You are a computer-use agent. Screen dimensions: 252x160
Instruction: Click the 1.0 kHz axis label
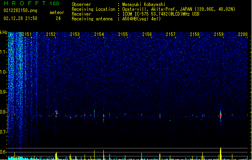[4, 72]
